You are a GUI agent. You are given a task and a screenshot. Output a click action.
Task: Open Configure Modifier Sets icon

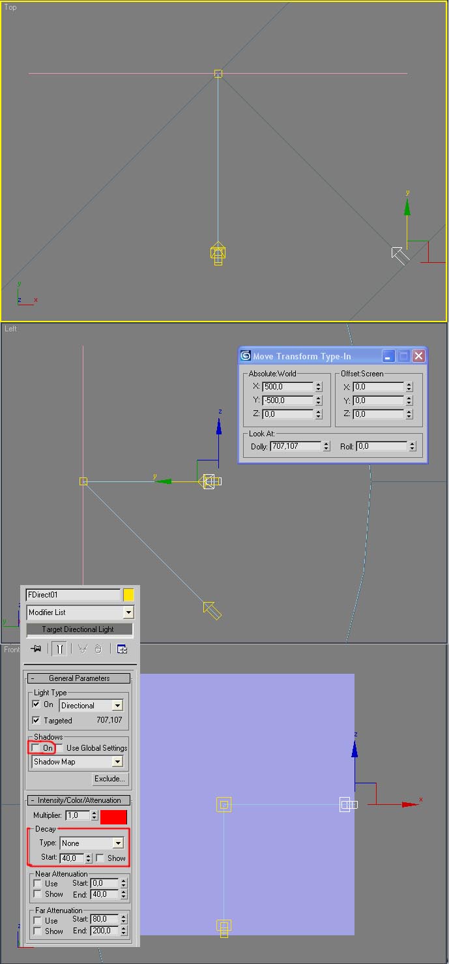pyautogui.click(x=122, y=649)
